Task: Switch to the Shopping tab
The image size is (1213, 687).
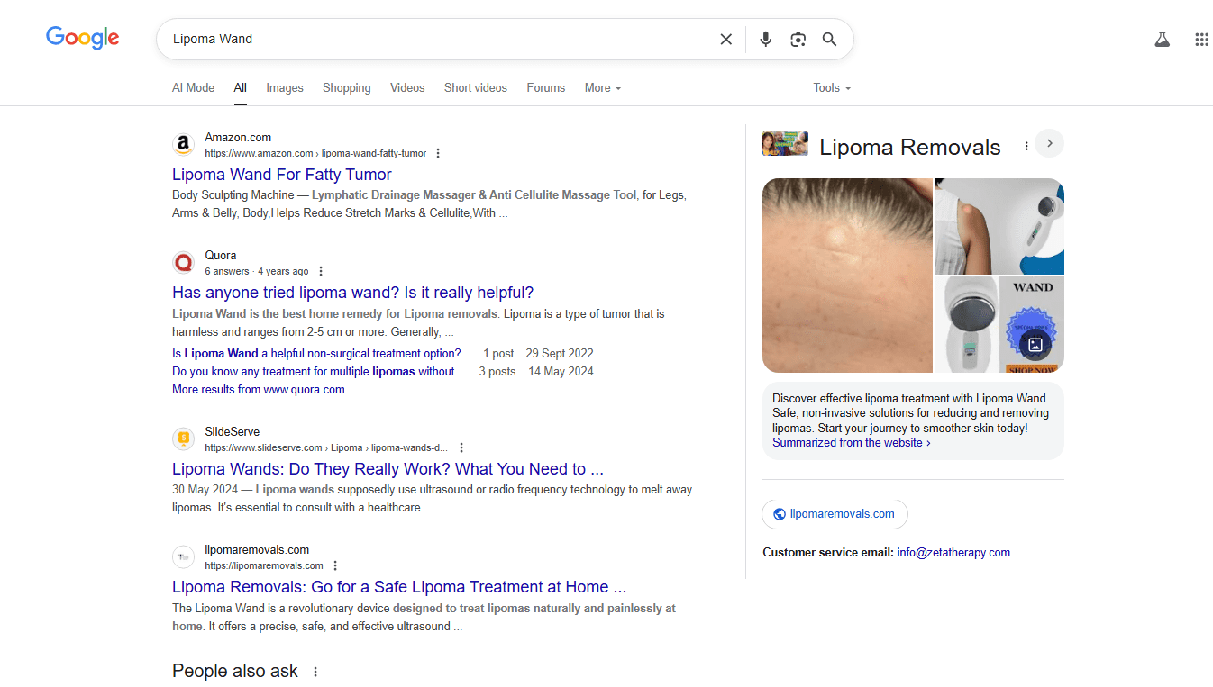Action: [x=346, y=88]
